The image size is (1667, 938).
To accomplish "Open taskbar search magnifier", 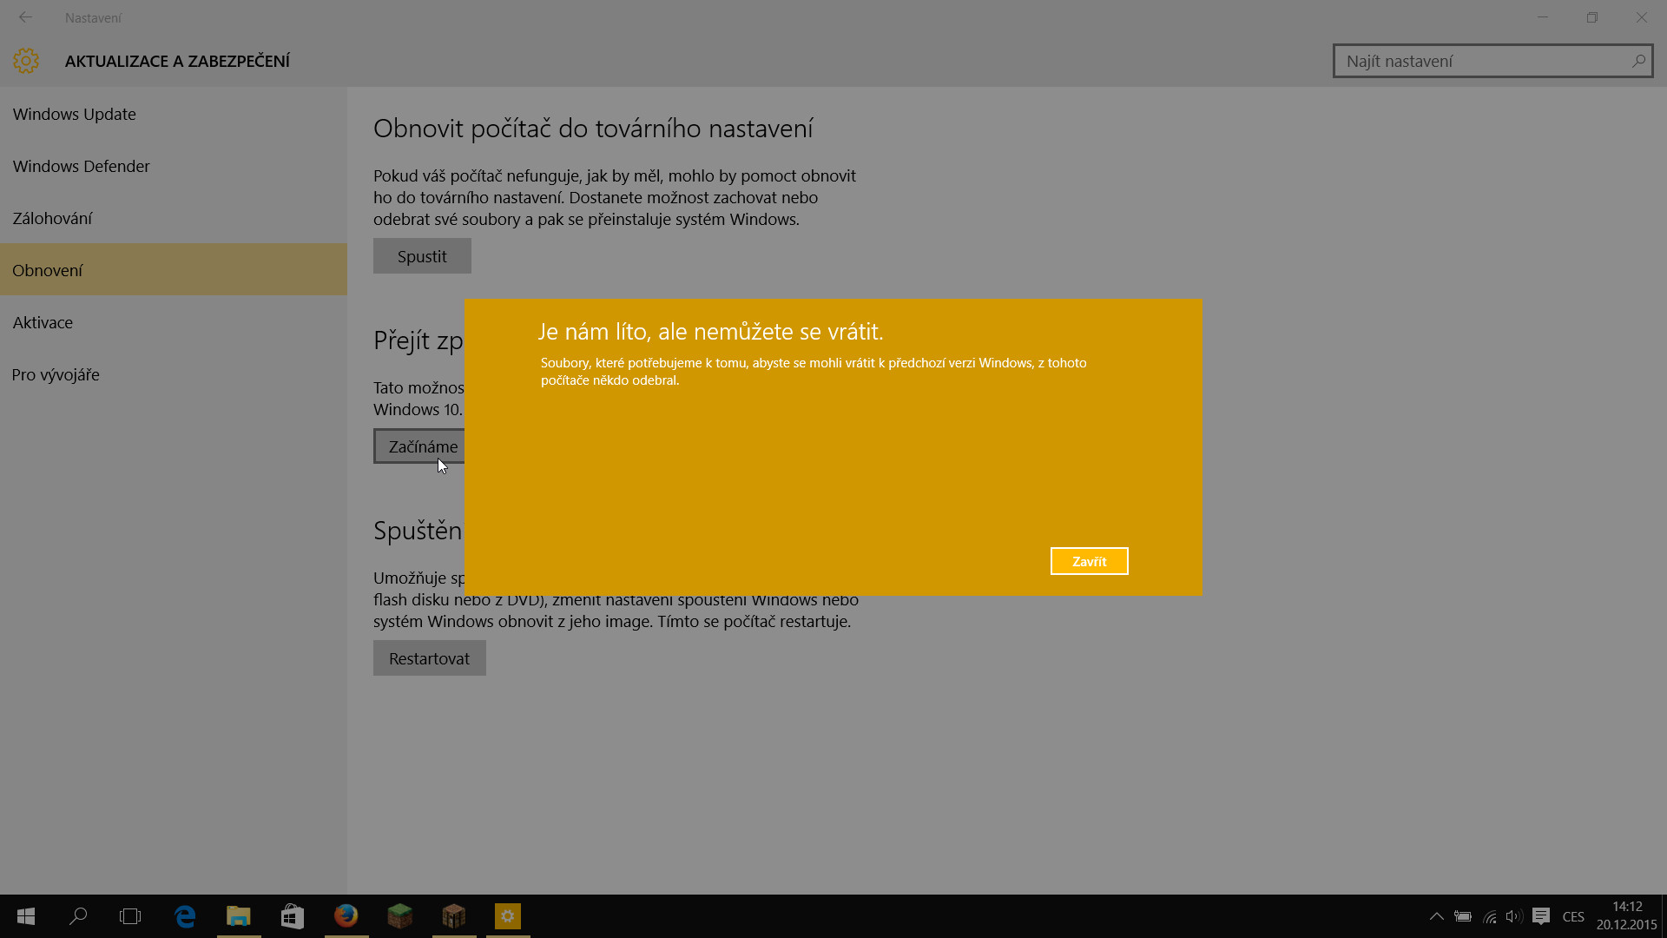I will pyautogui.click(x=78, y=916).
